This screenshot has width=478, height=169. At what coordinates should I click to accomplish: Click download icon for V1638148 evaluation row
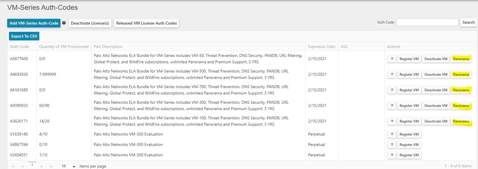[x=392, y=134]
